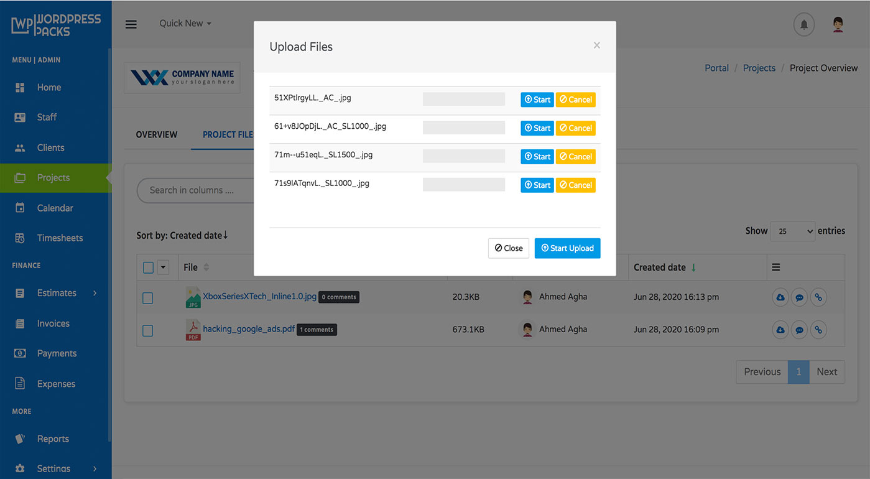Screen dimensions: 870x479
Task: Open the Reports section
Action: pyautogui.click(x=53, y=439)
